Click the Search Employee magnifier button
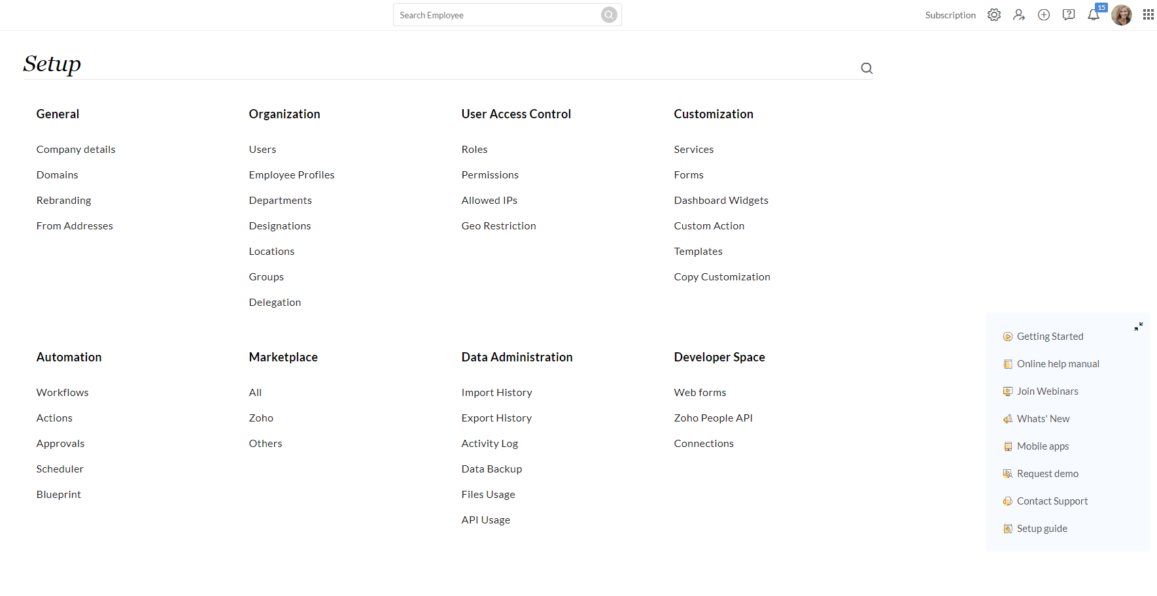This screenshot has width=1157, height=596. click(x=609, y=15)
